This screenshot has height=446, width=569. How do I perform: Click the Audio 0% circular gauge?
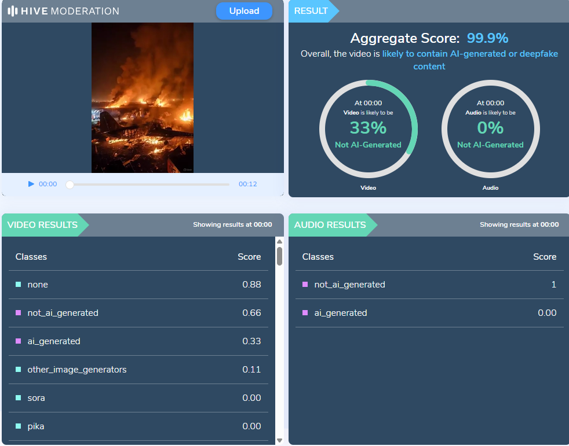[x=490, y=129]
